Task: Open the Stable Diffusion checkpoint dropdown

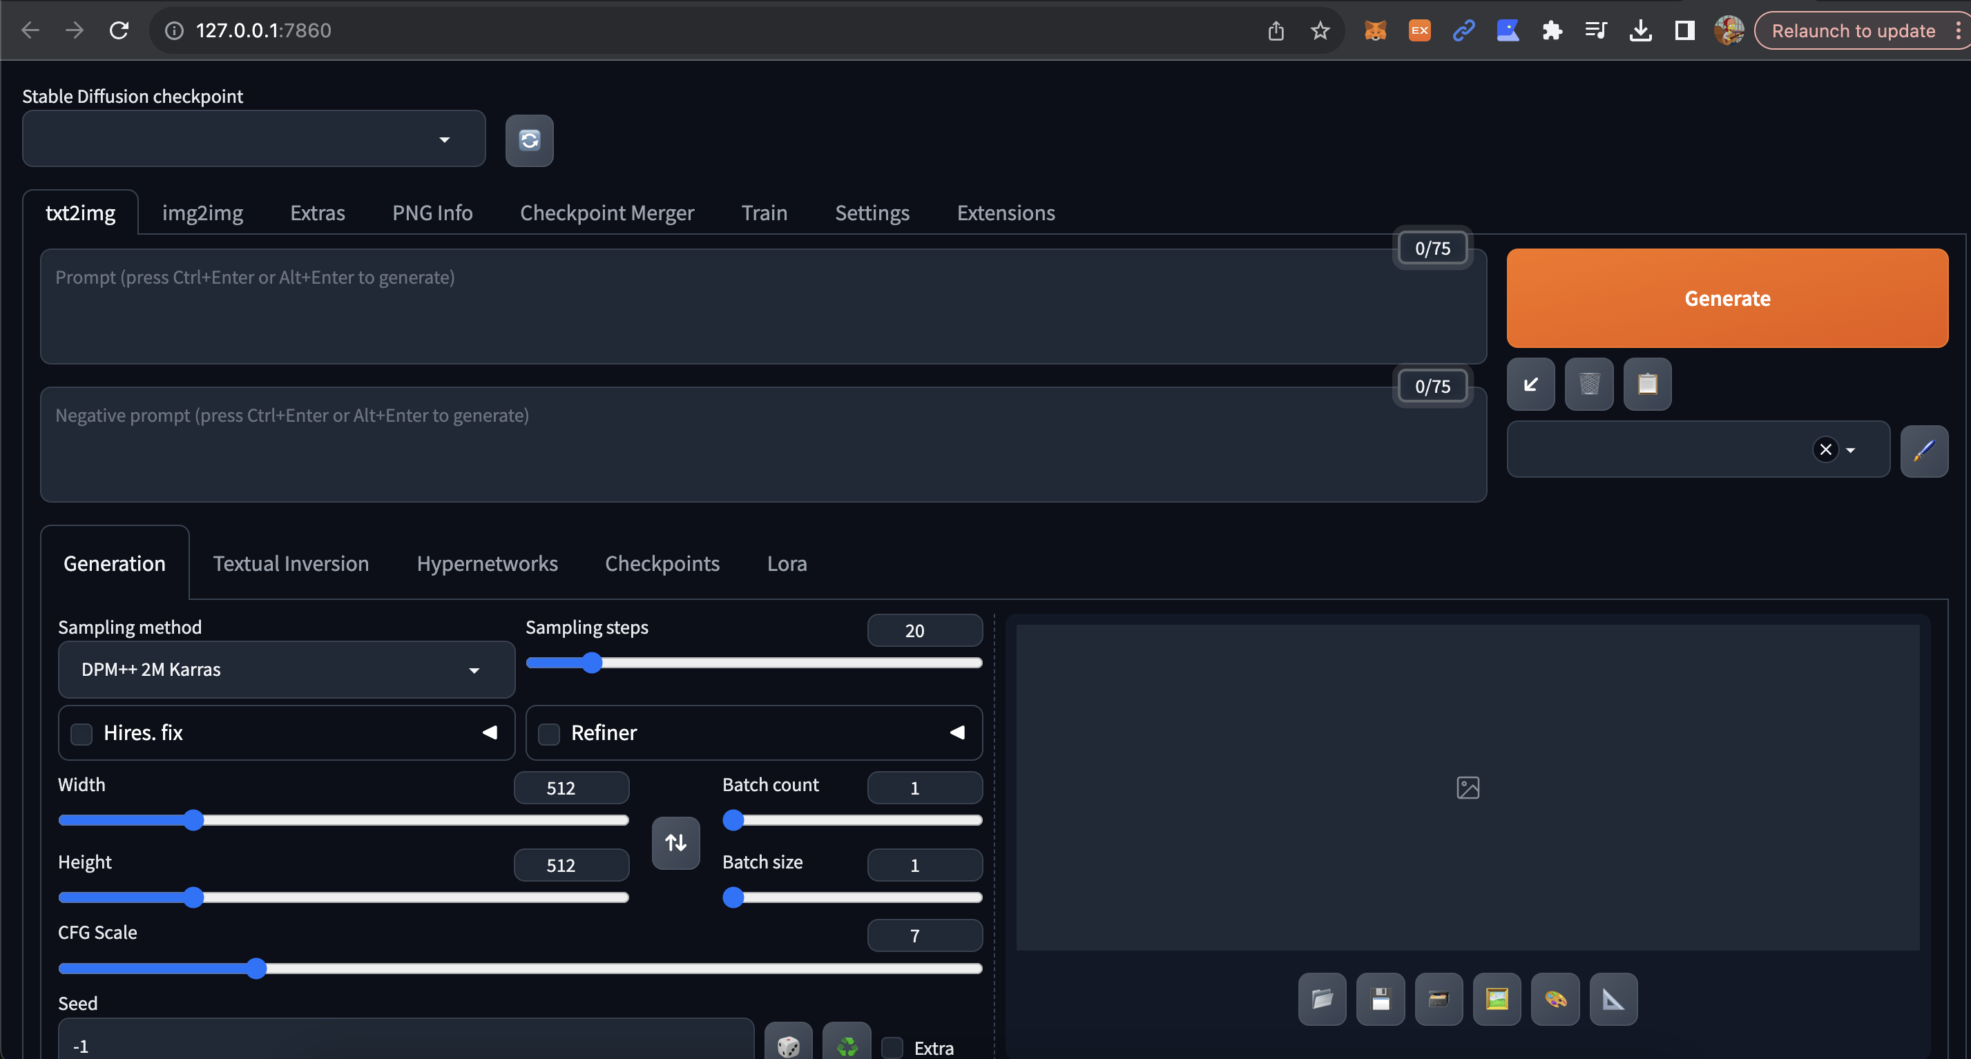Action: (x=254, y=139)
